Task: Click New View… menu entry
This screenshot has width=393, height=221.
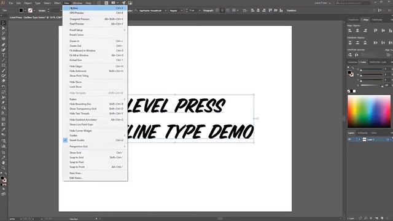Action: pyautogui.click(x=95, y=173)
